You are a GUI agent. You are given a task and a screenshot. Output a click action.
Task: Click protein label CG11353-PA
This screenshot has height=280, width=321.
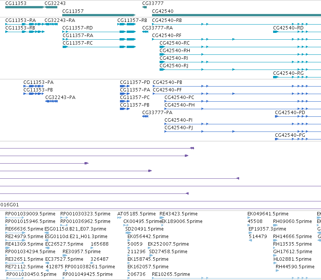tap(38, 82)
